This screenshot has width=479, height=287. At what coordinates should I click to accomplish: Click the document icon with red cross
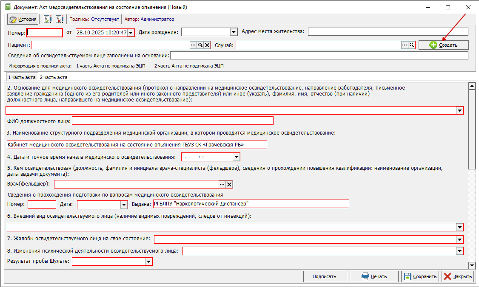59,19
